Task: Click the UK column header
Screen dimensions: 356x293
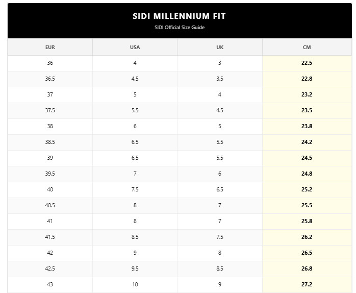Action: 220,47
